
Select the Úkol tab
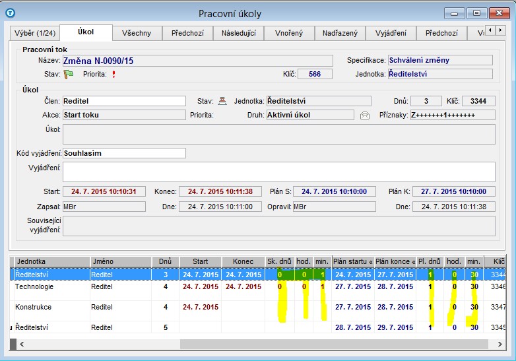coord(86,32)
